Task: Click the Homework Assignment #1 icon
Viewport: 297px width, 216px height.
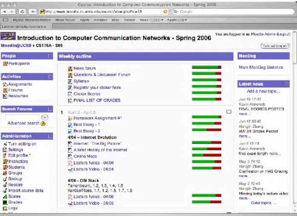Action: coord(70,118)
